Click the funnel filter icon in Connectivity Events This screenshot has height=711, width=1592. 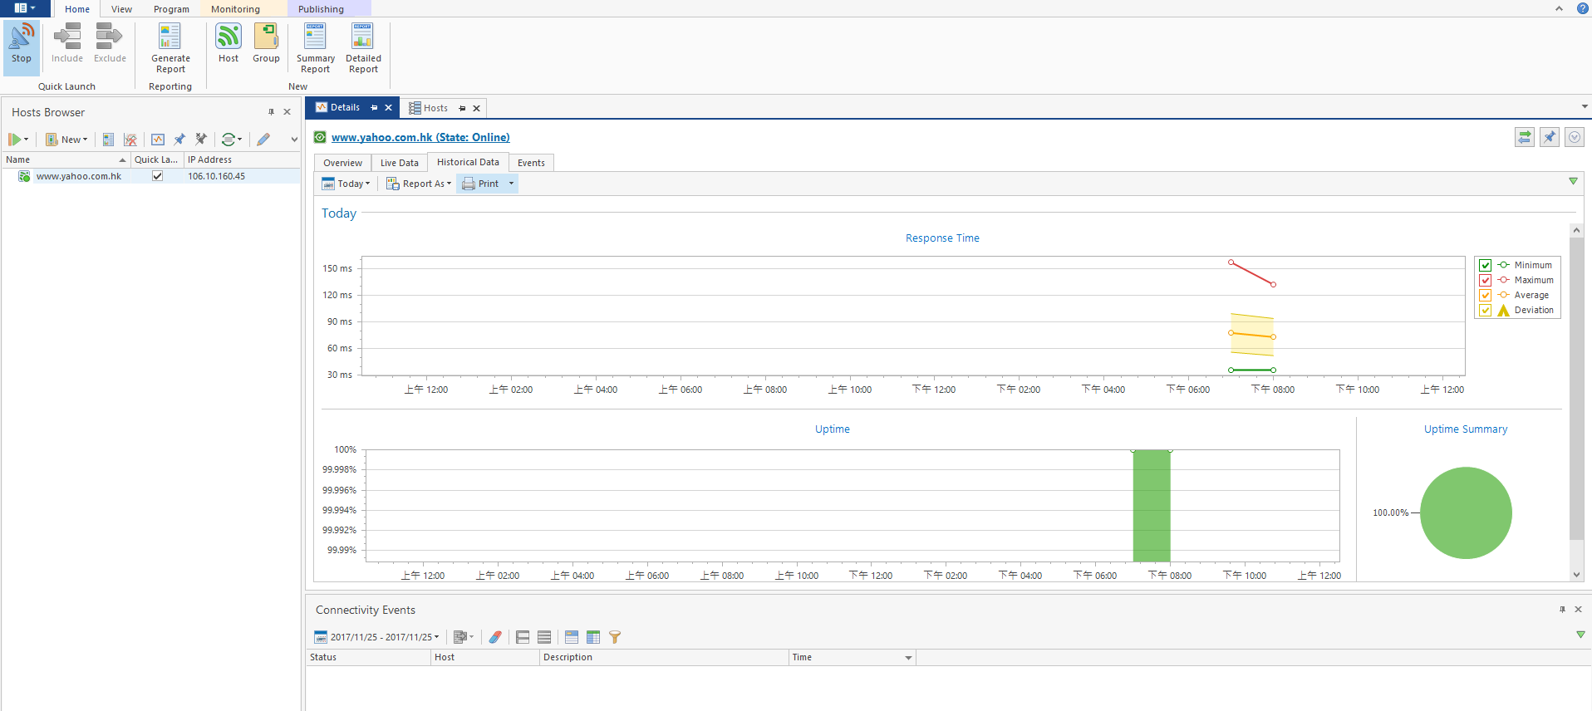[615, 637]
